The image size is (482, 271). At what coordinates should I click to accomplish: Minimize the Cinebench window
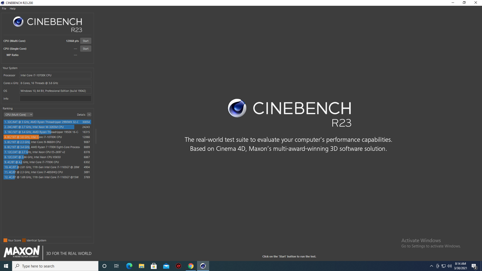click(453, 3)
